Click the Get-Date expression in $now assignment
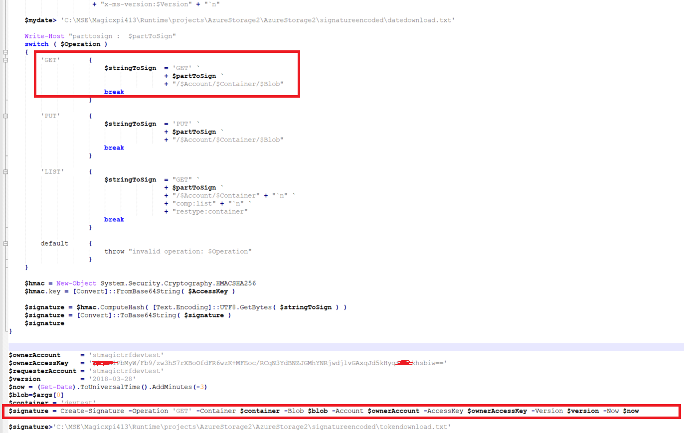 pyautogui.click(x=56, y=387)
